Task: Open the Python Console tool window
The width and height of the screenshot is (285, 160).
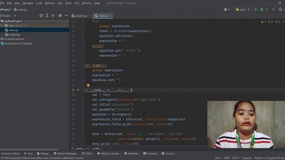Action: point(108,153)
